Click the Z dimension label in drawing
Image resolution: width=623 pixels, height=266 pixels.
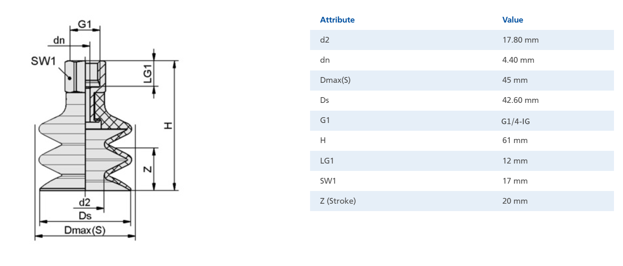(x=148, y=169)
